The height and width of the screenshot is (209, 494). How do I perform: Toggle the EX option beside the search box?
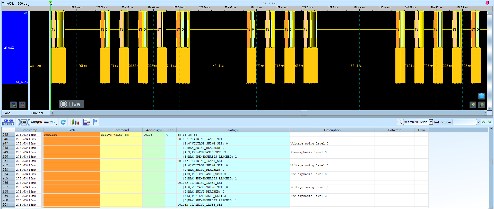pyautogui.click(x=479, y=122)
